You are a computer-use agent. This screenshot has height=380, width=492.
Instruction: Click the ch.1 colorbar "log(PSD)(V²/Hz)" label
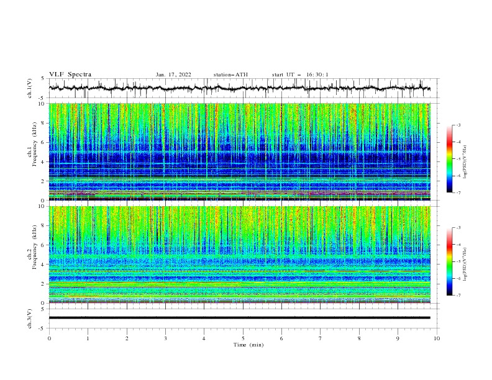tap(465, 161)
